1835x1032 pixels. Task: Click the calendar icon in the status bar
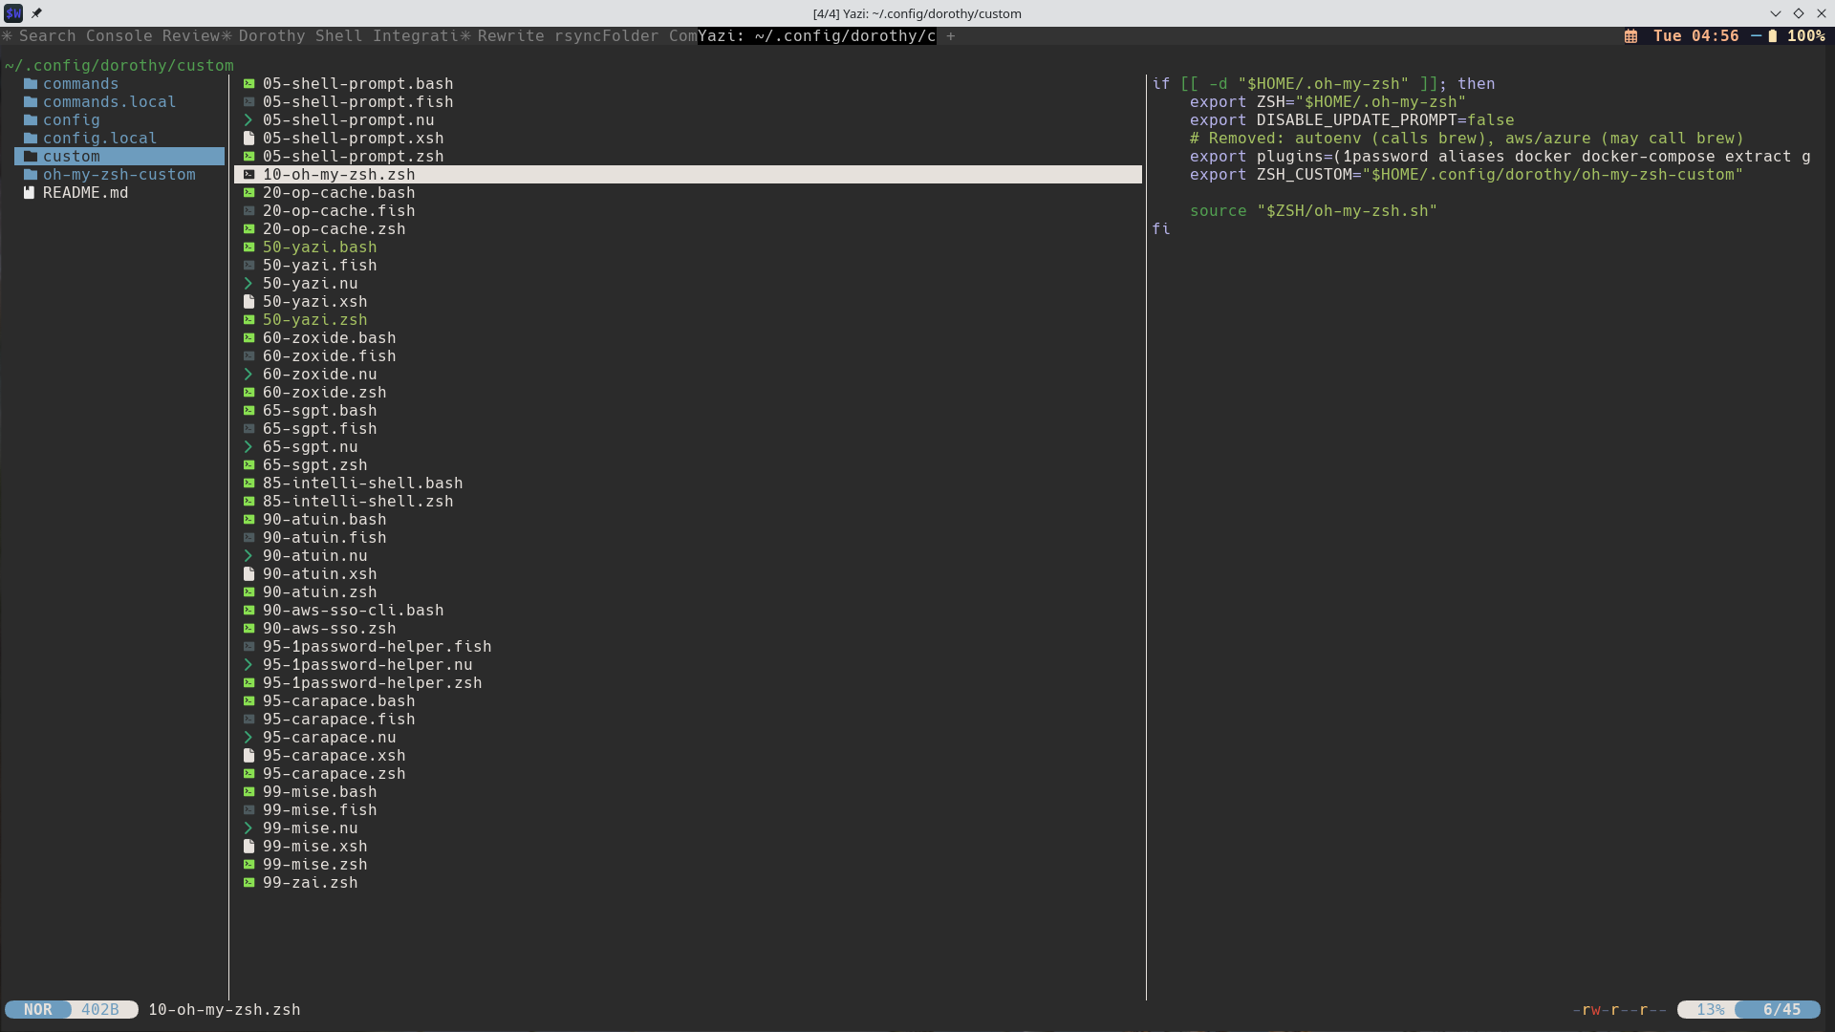tap(1630, 36)
